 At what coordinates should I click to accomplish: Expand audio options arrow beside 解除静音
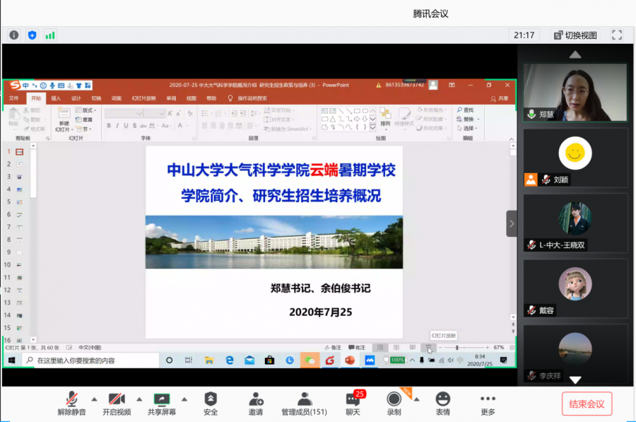(94, 399)
